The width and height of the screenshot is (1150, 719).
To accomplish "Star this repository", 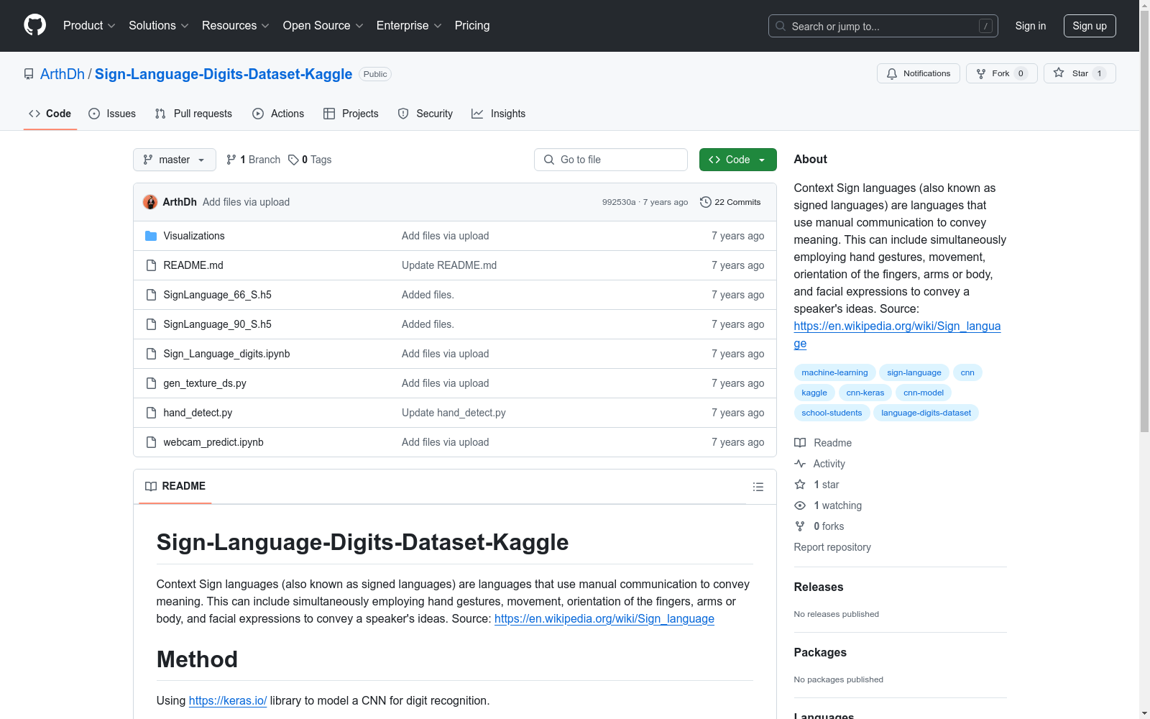I will (x=1080, y=73).
